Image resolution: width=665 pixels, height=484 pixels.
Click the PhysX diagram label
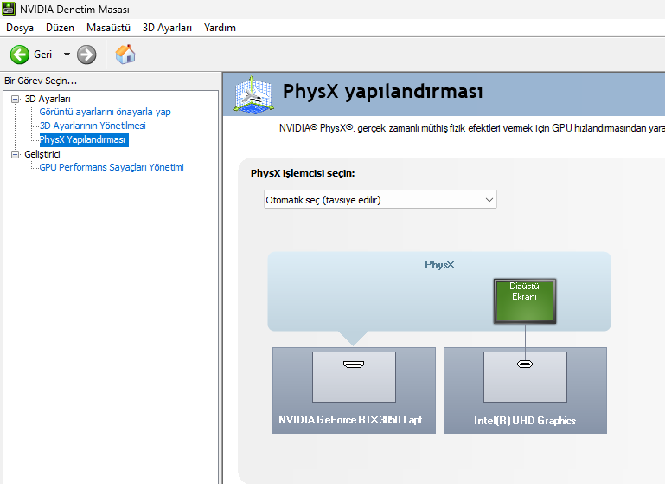[x=439, y=265]
